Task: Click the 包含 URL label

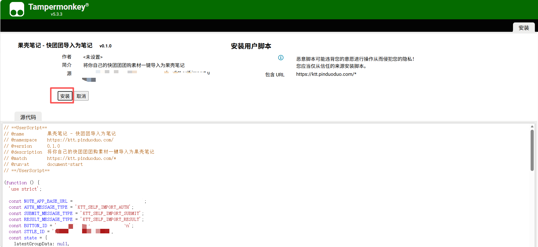Action: (275, 75)
